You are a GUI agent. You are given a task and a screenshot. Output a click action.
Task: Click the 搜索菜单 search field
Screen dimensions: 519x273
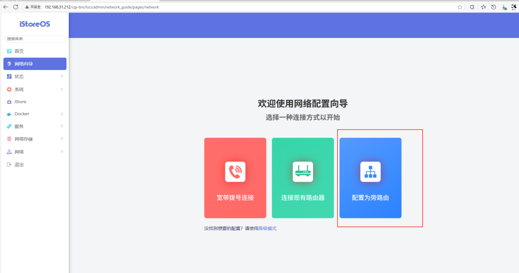point(35,39)
